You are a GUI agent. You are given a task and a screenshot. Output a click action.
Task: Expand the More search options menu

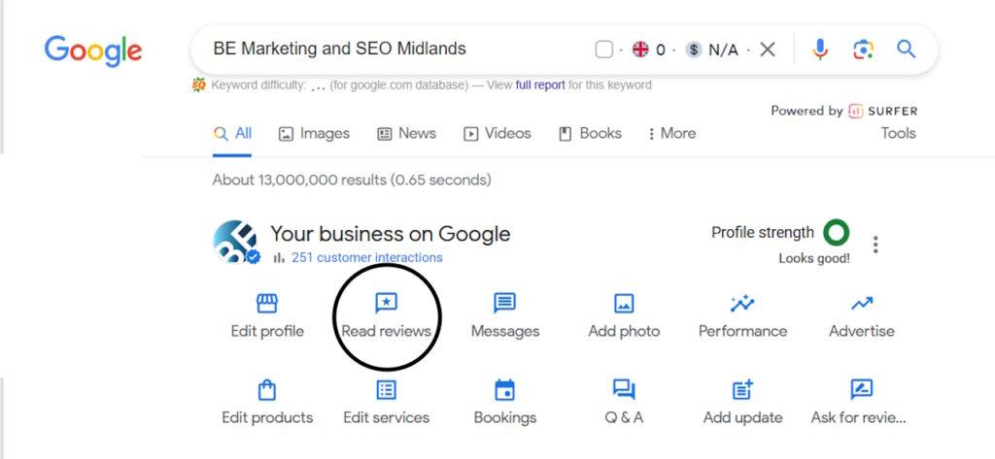tap(672, 134)
